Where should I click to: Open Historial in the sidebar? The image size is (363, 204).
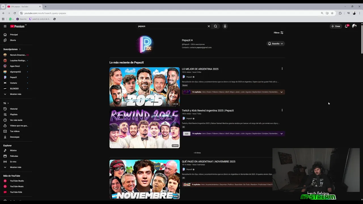[x=14, y=109]
